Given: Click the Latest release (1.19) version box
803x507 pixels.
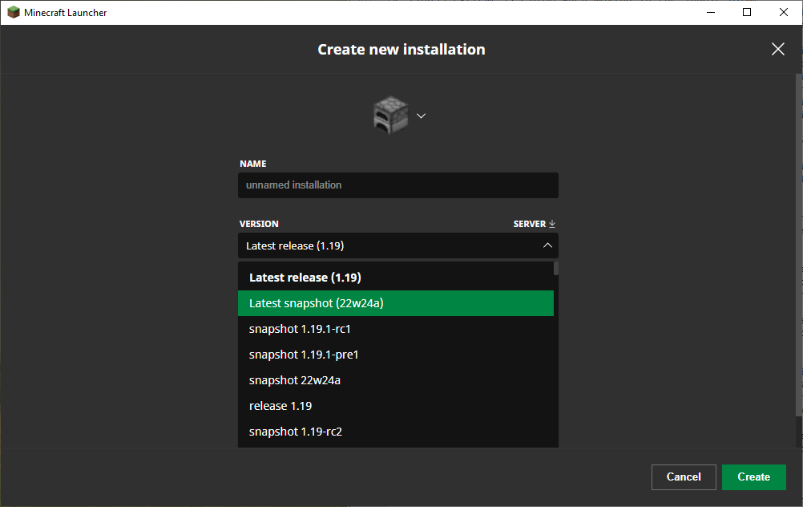Looking at the screenshot, I should click(385, 245).
